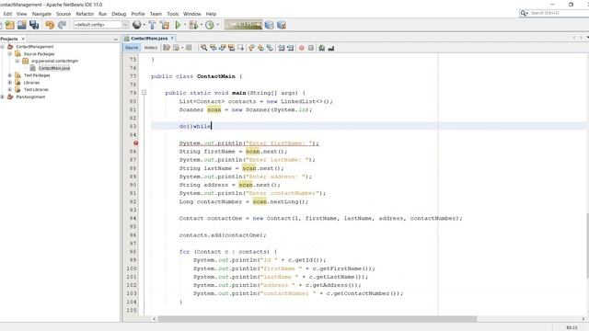The height and width of the screenshot is (331, 589).
Task: Click the Next Bookmark icon
Action: pos(260,48)
